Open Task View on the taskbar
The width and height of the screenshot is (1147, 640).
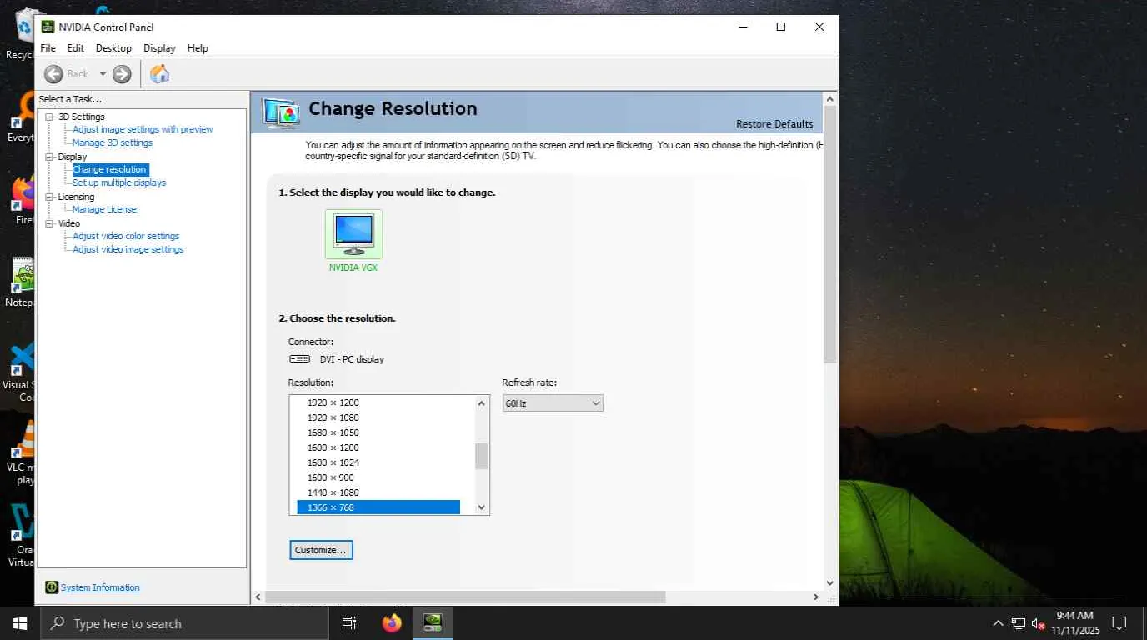point(349,623)
